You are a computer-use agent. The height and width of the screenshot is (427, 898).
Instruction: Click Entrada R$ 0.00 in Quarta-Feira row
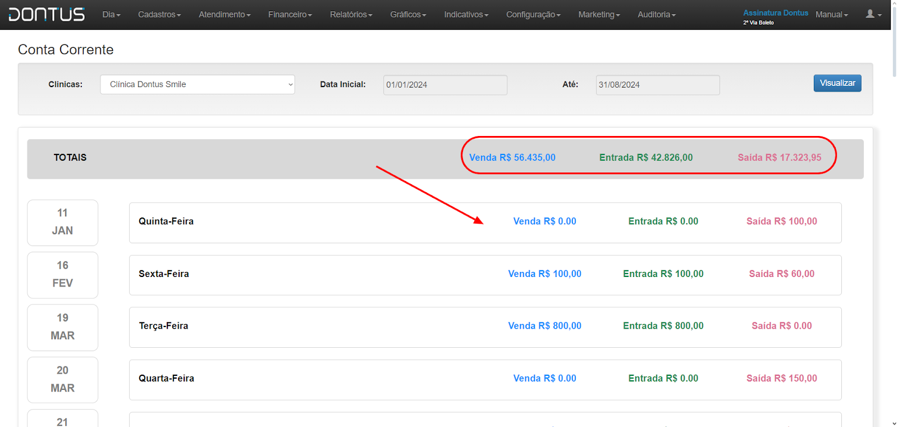point(663,379)
